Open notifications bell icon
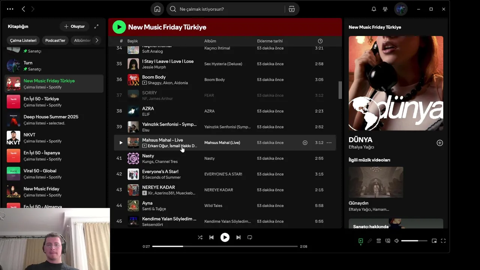Viewport: 480px width, 270px height. [x=374, y=9]
